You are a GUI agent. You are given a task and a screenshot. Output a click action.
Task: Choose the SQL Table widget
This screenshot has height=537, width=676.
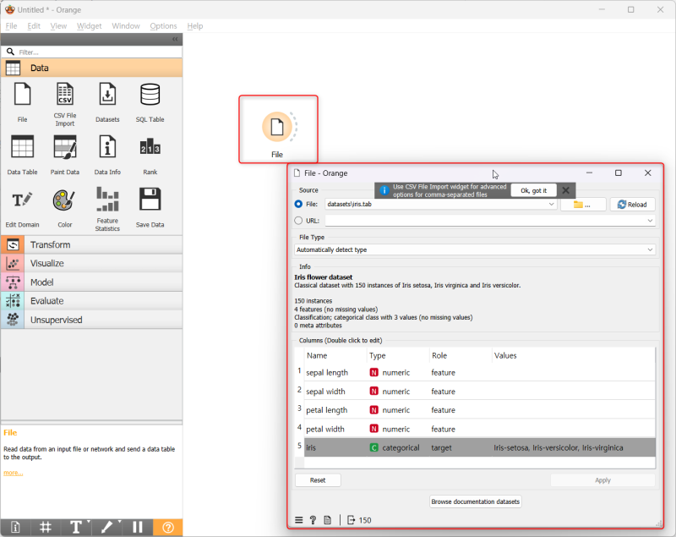tap(150, 102)
